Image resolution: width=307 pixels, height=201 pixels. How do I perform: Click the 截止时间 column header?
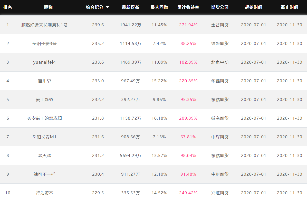[x=289, y=7]
